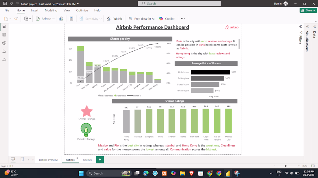Expand the ribbon with bottom chevron
Image resolution: width=318 pixels, height=178 pixels.
point(316,21)
